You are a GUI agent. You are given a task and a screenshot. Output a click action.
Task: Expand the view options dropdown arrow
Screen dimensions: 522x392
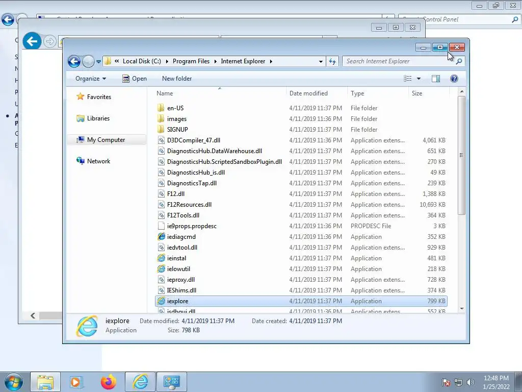419,79
